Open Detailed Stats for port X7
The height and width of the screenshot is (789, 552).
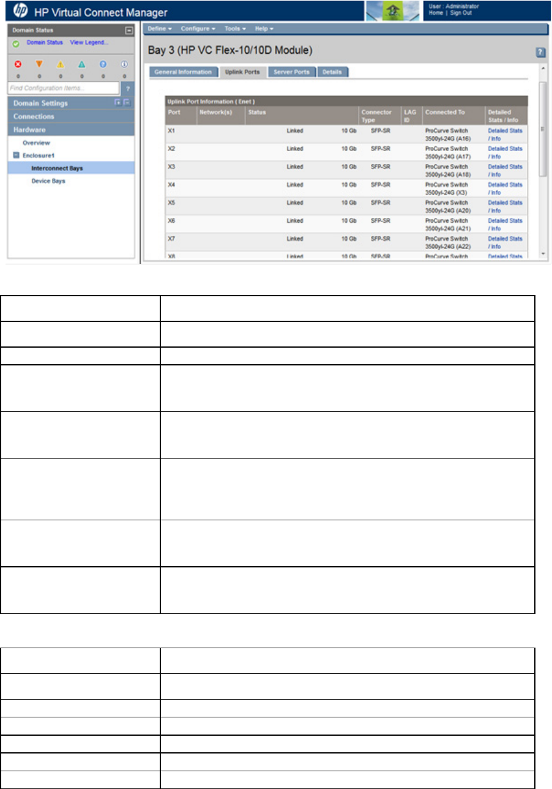tap(505, 242)
